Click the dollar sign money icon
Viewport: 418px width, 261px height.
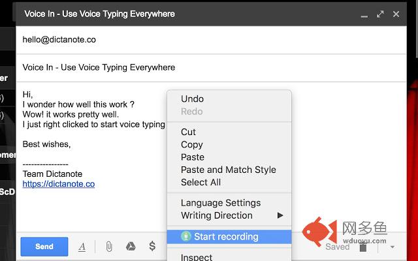[x=152, y=247]
